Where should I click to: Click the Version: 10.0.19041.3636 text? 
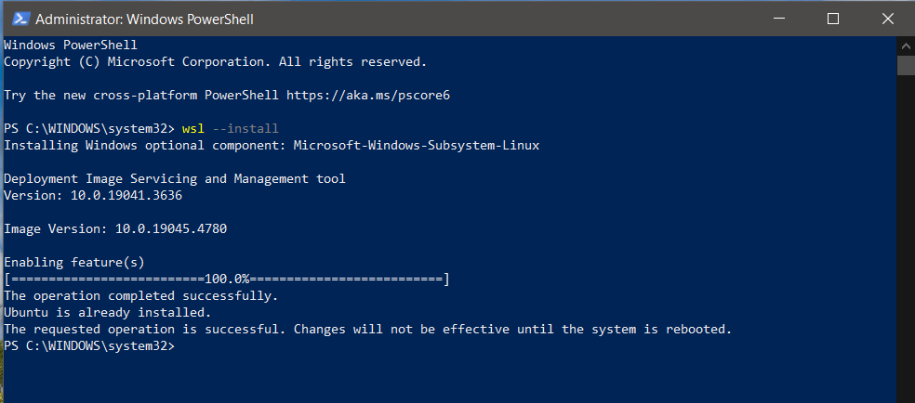93,196
